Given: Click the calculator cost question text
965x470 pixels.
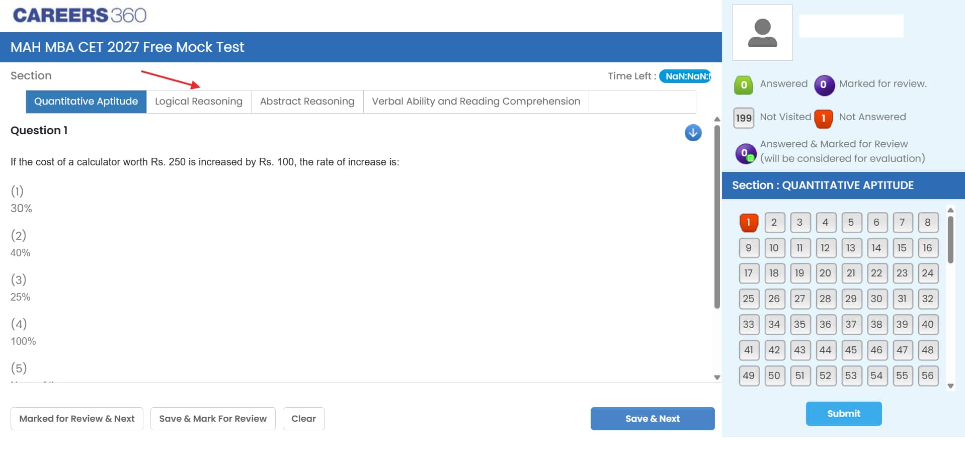Looking at the screenshot, I should point(205,162).
